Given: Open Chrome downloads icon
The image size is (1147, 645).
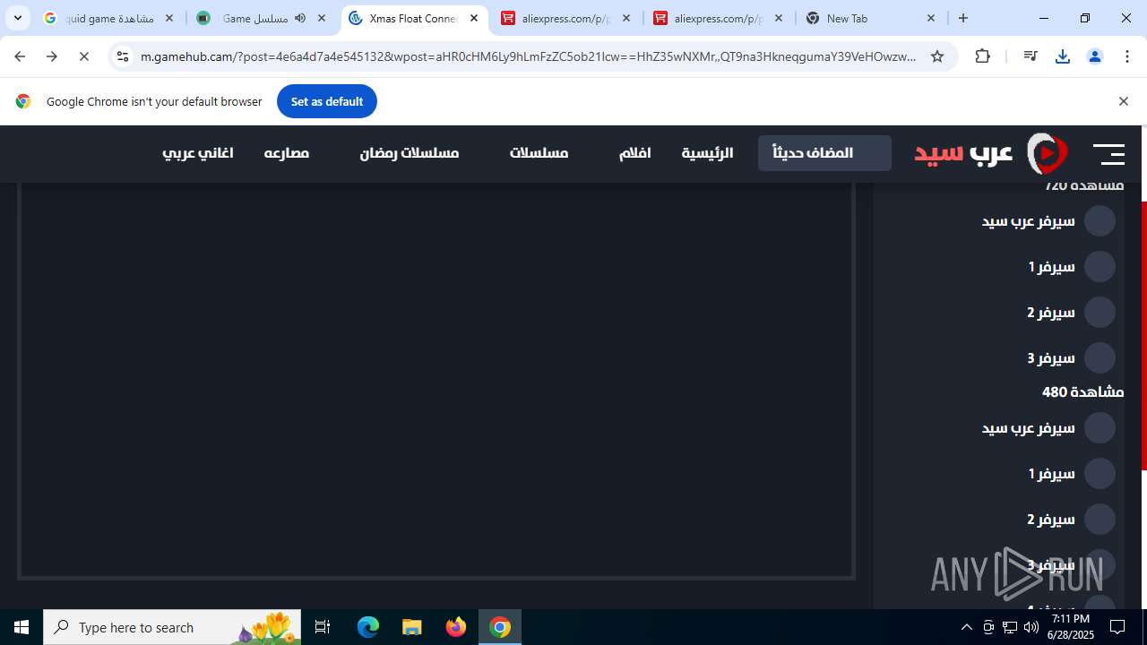Looking at the screenshot, I should [1063, 56].
